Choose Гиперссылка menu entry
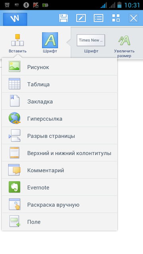The height and width of the screenshot is (254, 143). pyautogui.click(x=60, y=118)
